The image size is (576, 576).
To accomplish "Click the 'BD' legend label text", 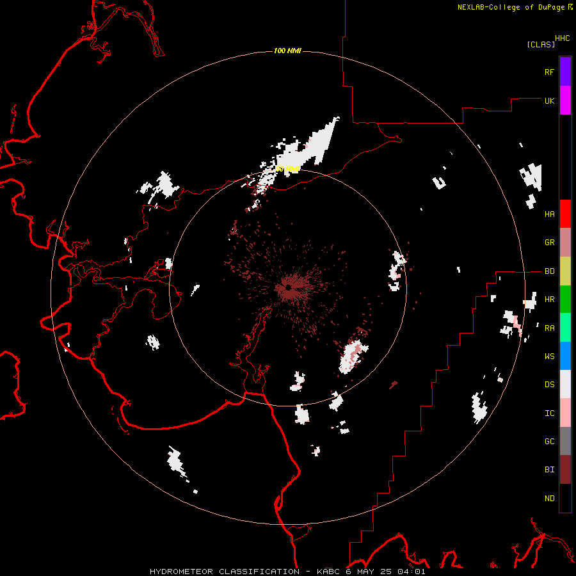I will tap(549, 271).
